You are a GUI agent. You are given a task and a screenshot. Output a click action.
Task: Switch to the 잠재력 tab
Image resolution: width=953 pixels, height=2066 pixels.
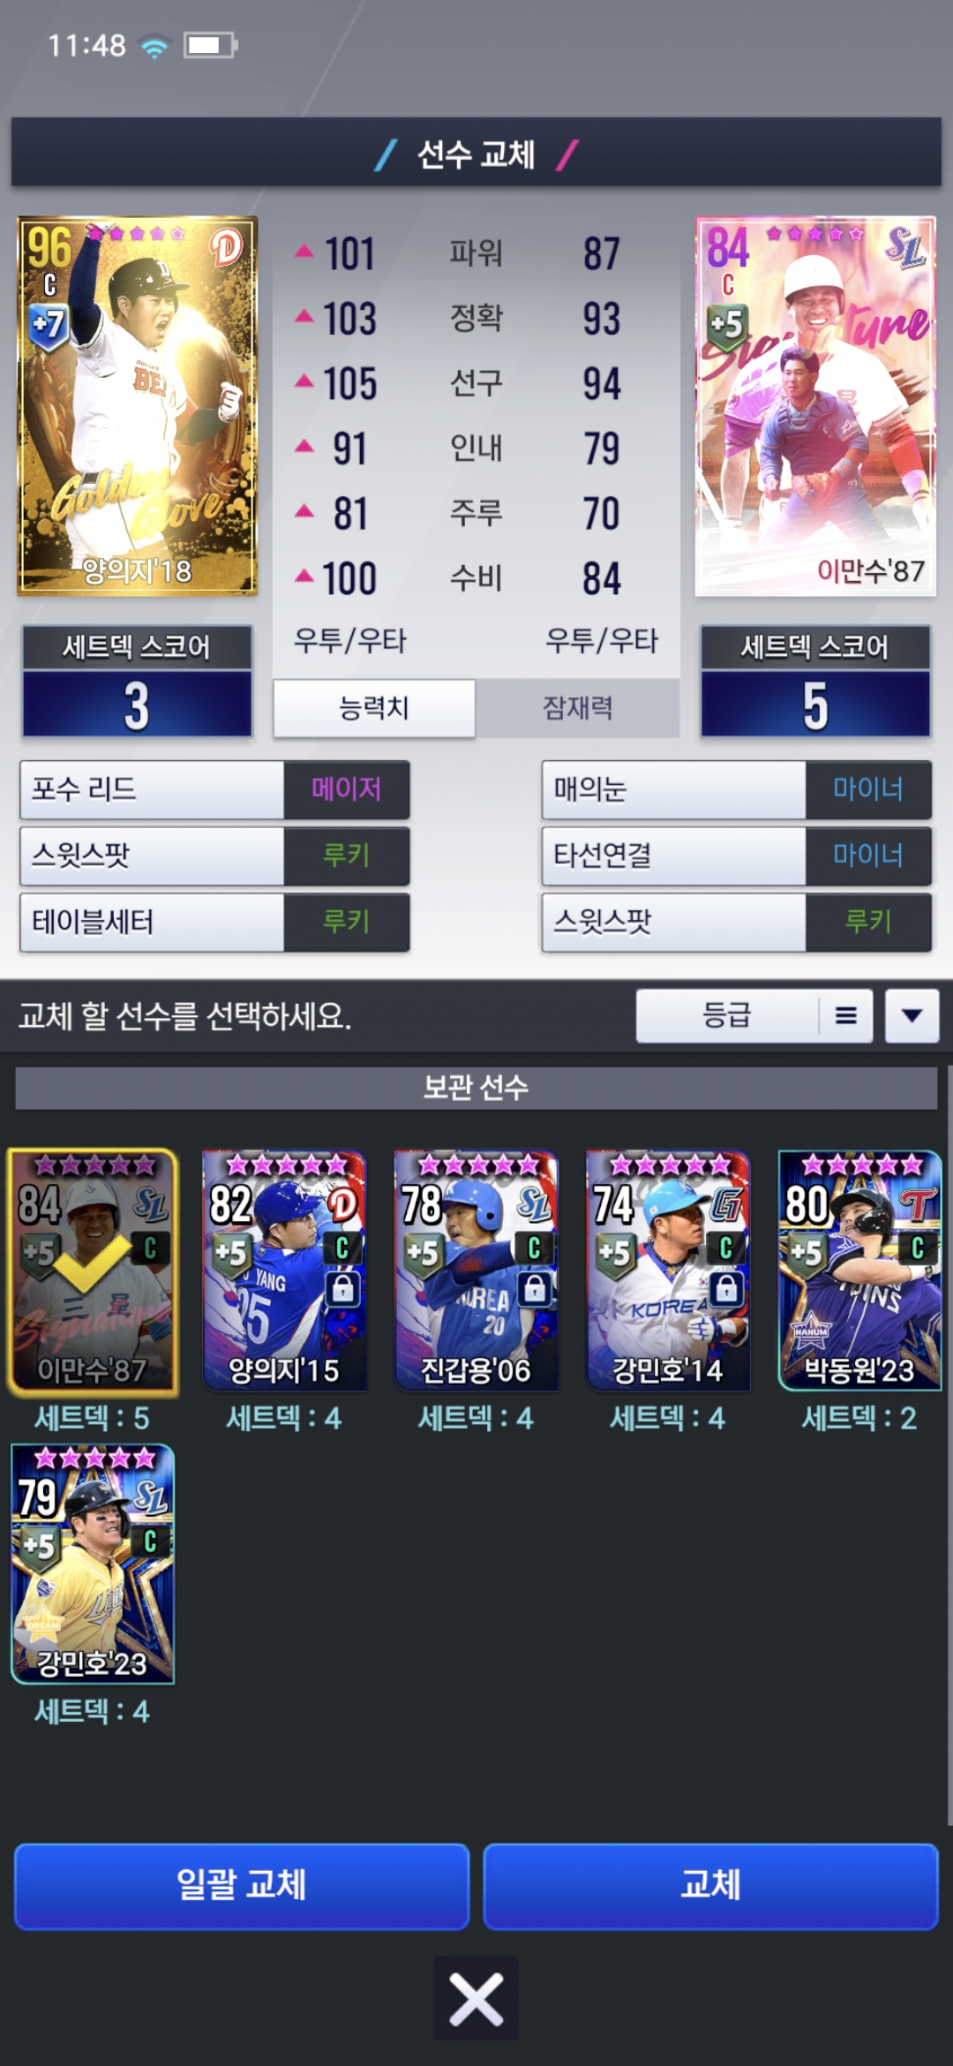578,708
